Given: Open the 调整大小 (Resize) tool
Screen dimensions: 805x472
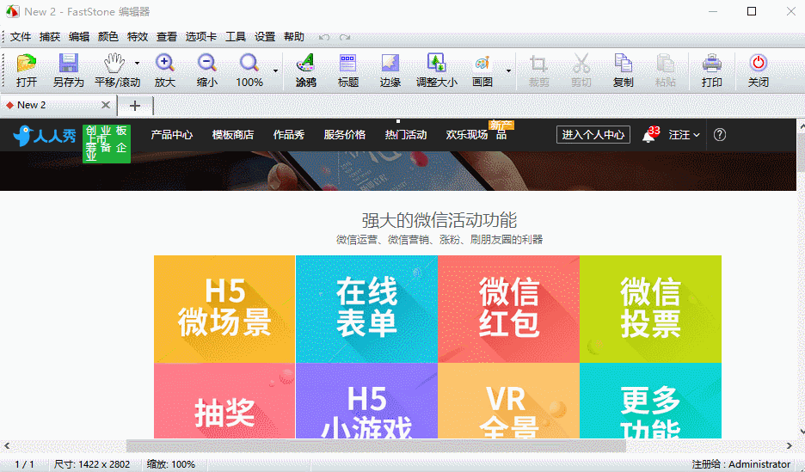Looking at the screenshot, I should click(x=436, y=63).
